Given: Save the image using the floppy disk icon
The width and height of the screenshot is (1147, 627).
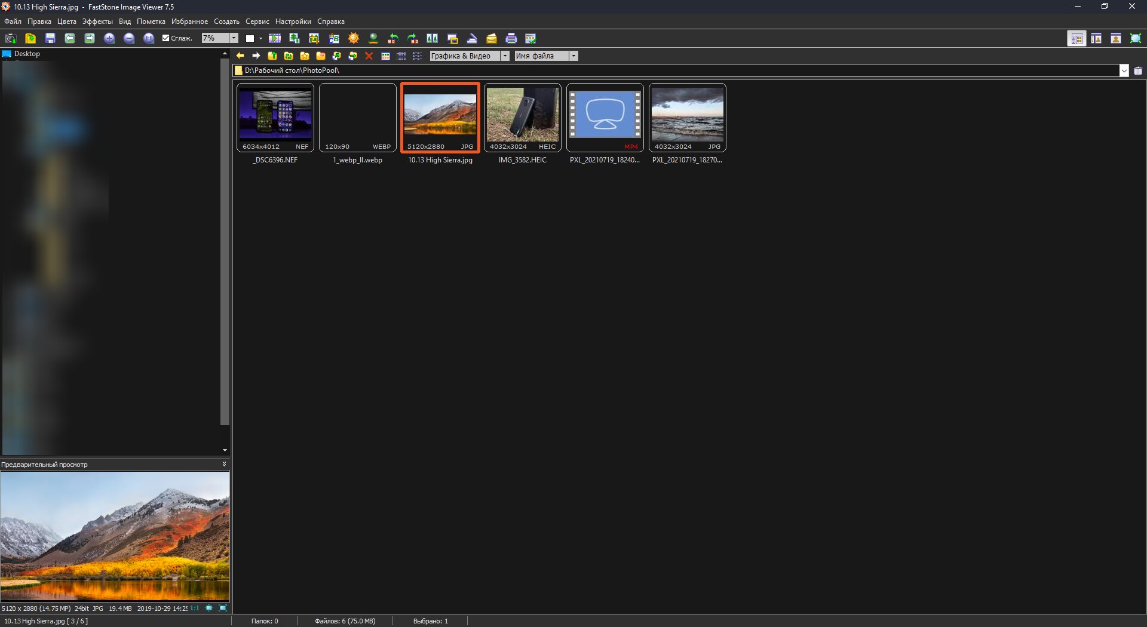Looking at the screenshot, I should click(x=50, y=38).
